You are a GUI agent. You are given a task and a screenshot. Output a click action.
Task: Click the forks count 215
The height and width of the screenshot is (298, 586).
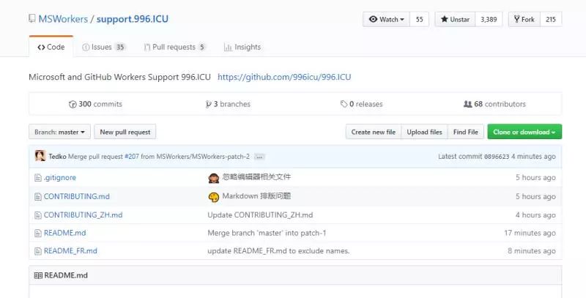(551, 20)
